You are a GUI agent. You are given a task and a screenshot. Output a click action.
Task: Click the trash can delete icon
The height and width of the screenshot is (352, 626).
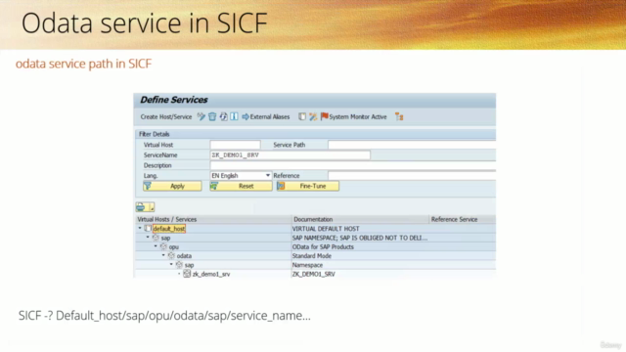click(212, 116)
